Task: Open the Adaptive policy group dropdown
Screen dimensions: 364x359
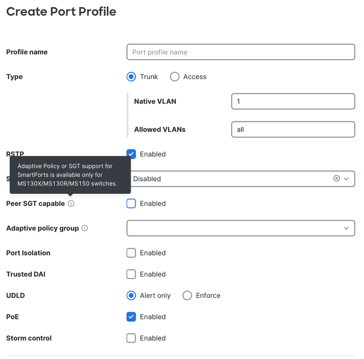Action: tap(241, 228)
